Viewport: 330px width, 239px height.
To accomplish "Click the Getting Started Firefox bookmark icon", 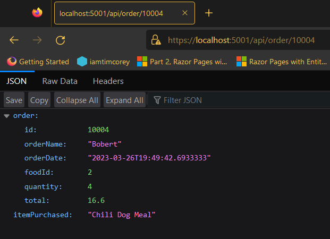I will coord(12,62).
